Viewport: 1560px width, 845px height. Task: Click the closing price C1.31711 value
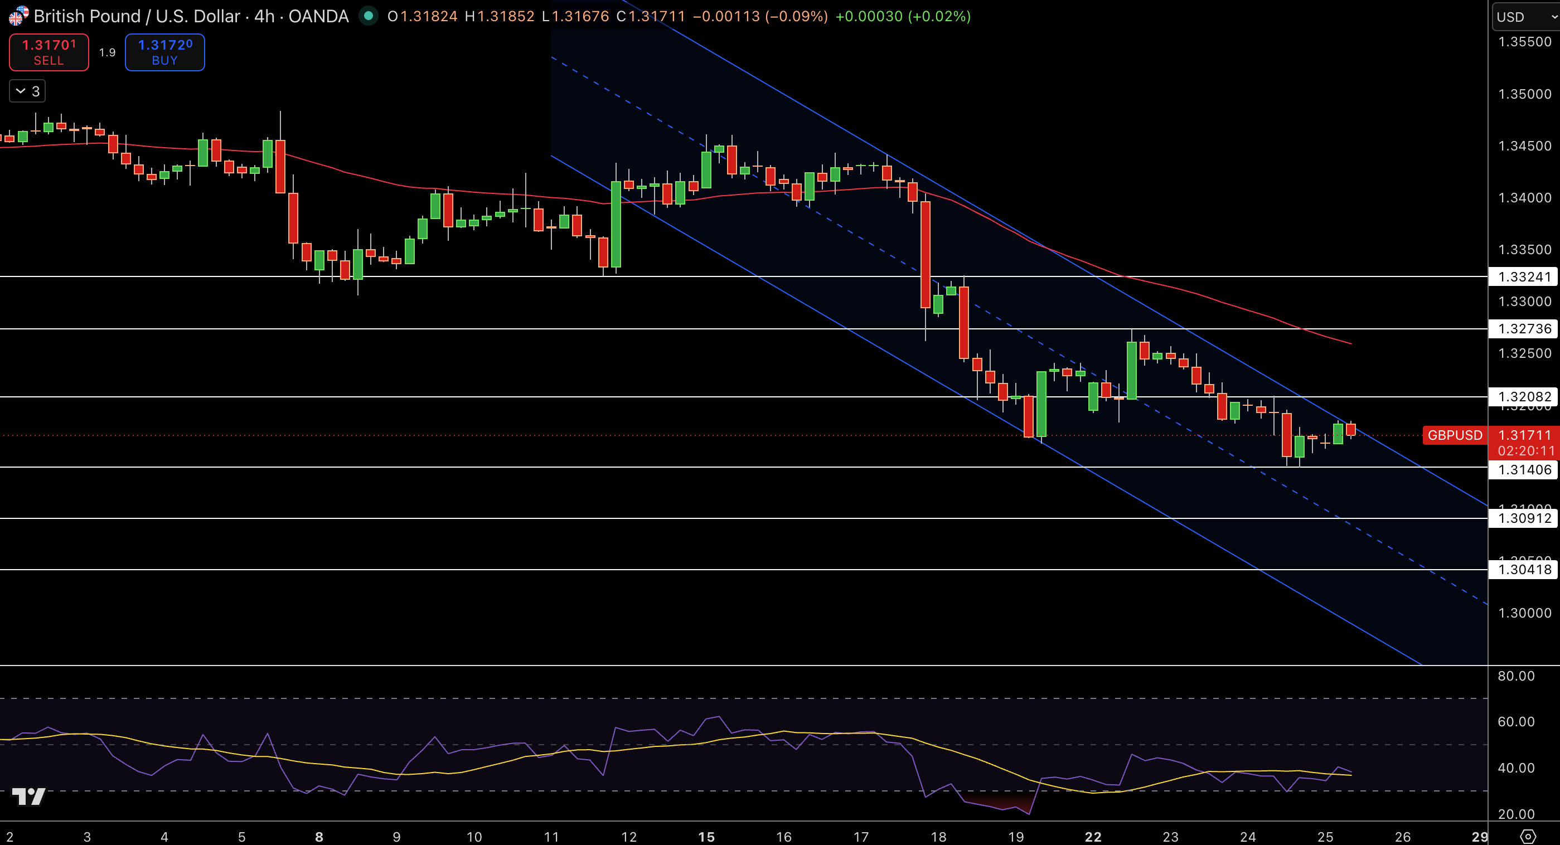point(651,16)
